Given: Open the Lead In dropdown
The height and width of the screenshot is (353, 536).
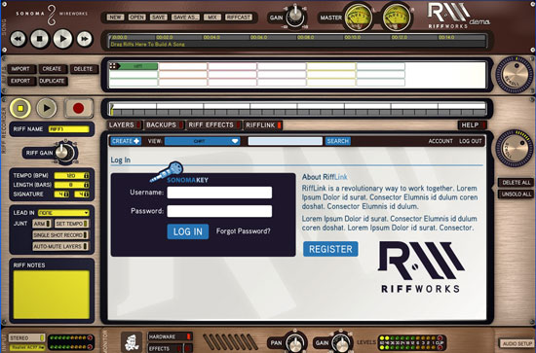Looking at the screenshot, I should coord(63,213).
